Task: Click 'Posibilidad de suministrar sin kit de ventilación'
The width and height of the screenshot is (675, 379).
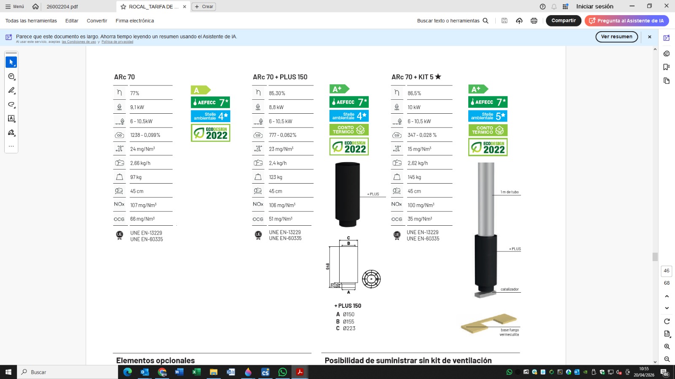Action: [x=408, y=360]
